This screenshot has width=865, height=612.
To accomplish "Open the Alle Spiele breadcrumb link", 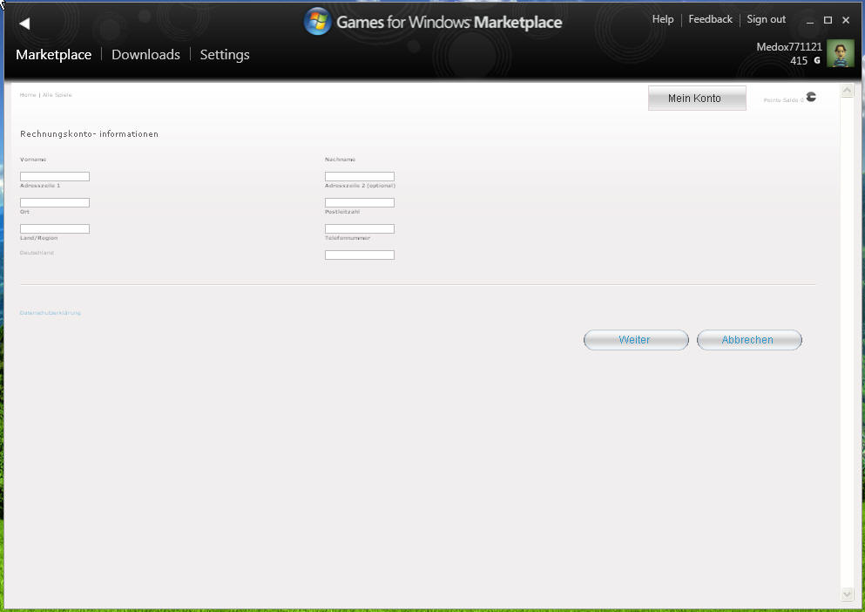I will (57, 95).
